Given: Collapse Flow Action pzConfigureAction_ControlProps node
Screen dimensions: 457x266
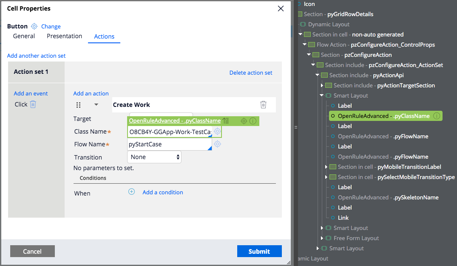Looking at the screenshot, I should [x=304, y=45].
